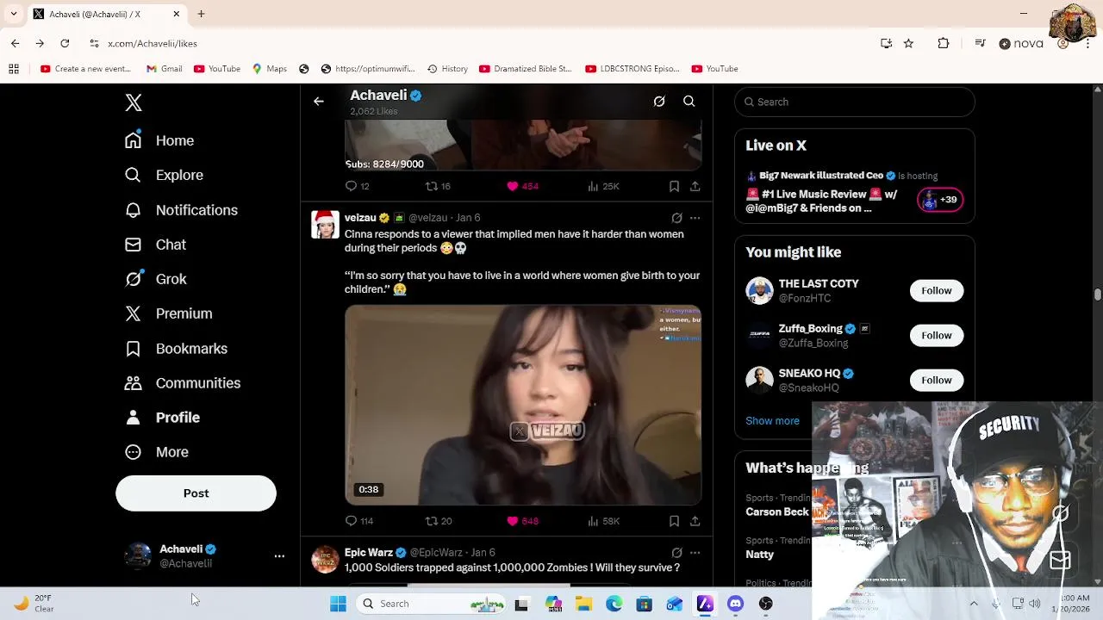Open Communities in the sidebar
The image size is (1103, 620).
183,383
